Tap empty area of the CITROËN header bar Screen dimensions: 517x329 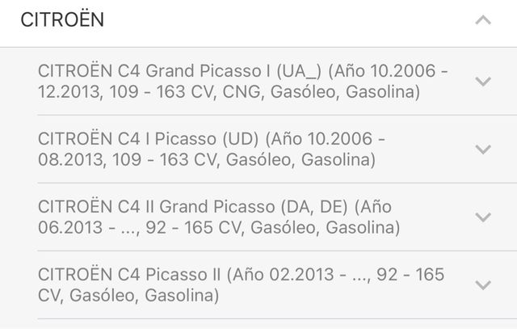point(283,20)
